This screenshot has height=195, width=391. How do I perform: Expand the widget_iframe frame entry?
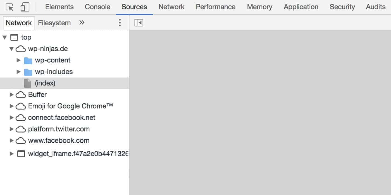(11, 153)
